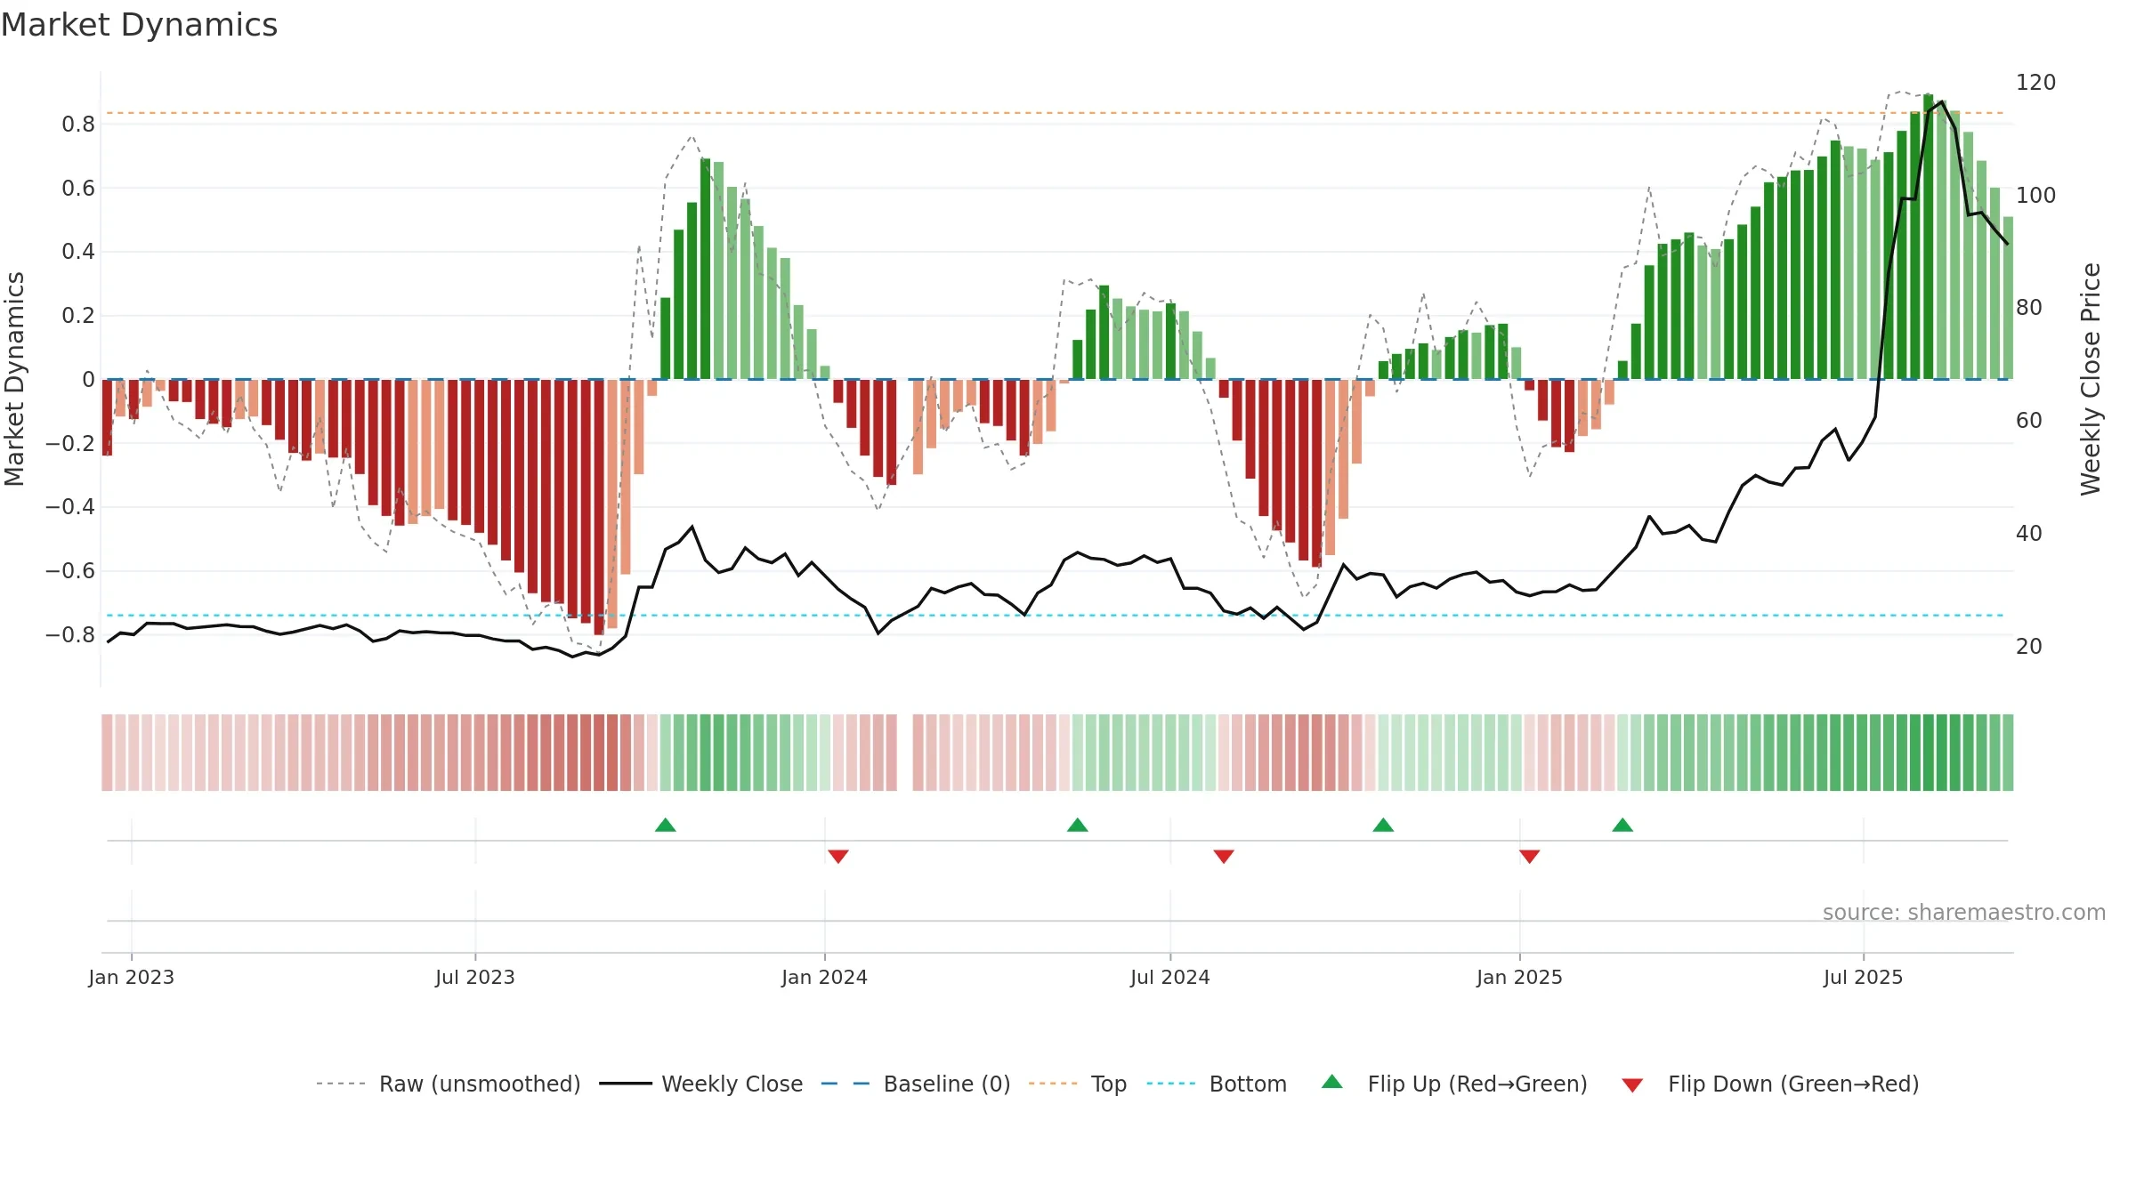Click the −0.8 left axis tick label
This screenshot has height=1201, width=2136.
click(x=70, y=634)
